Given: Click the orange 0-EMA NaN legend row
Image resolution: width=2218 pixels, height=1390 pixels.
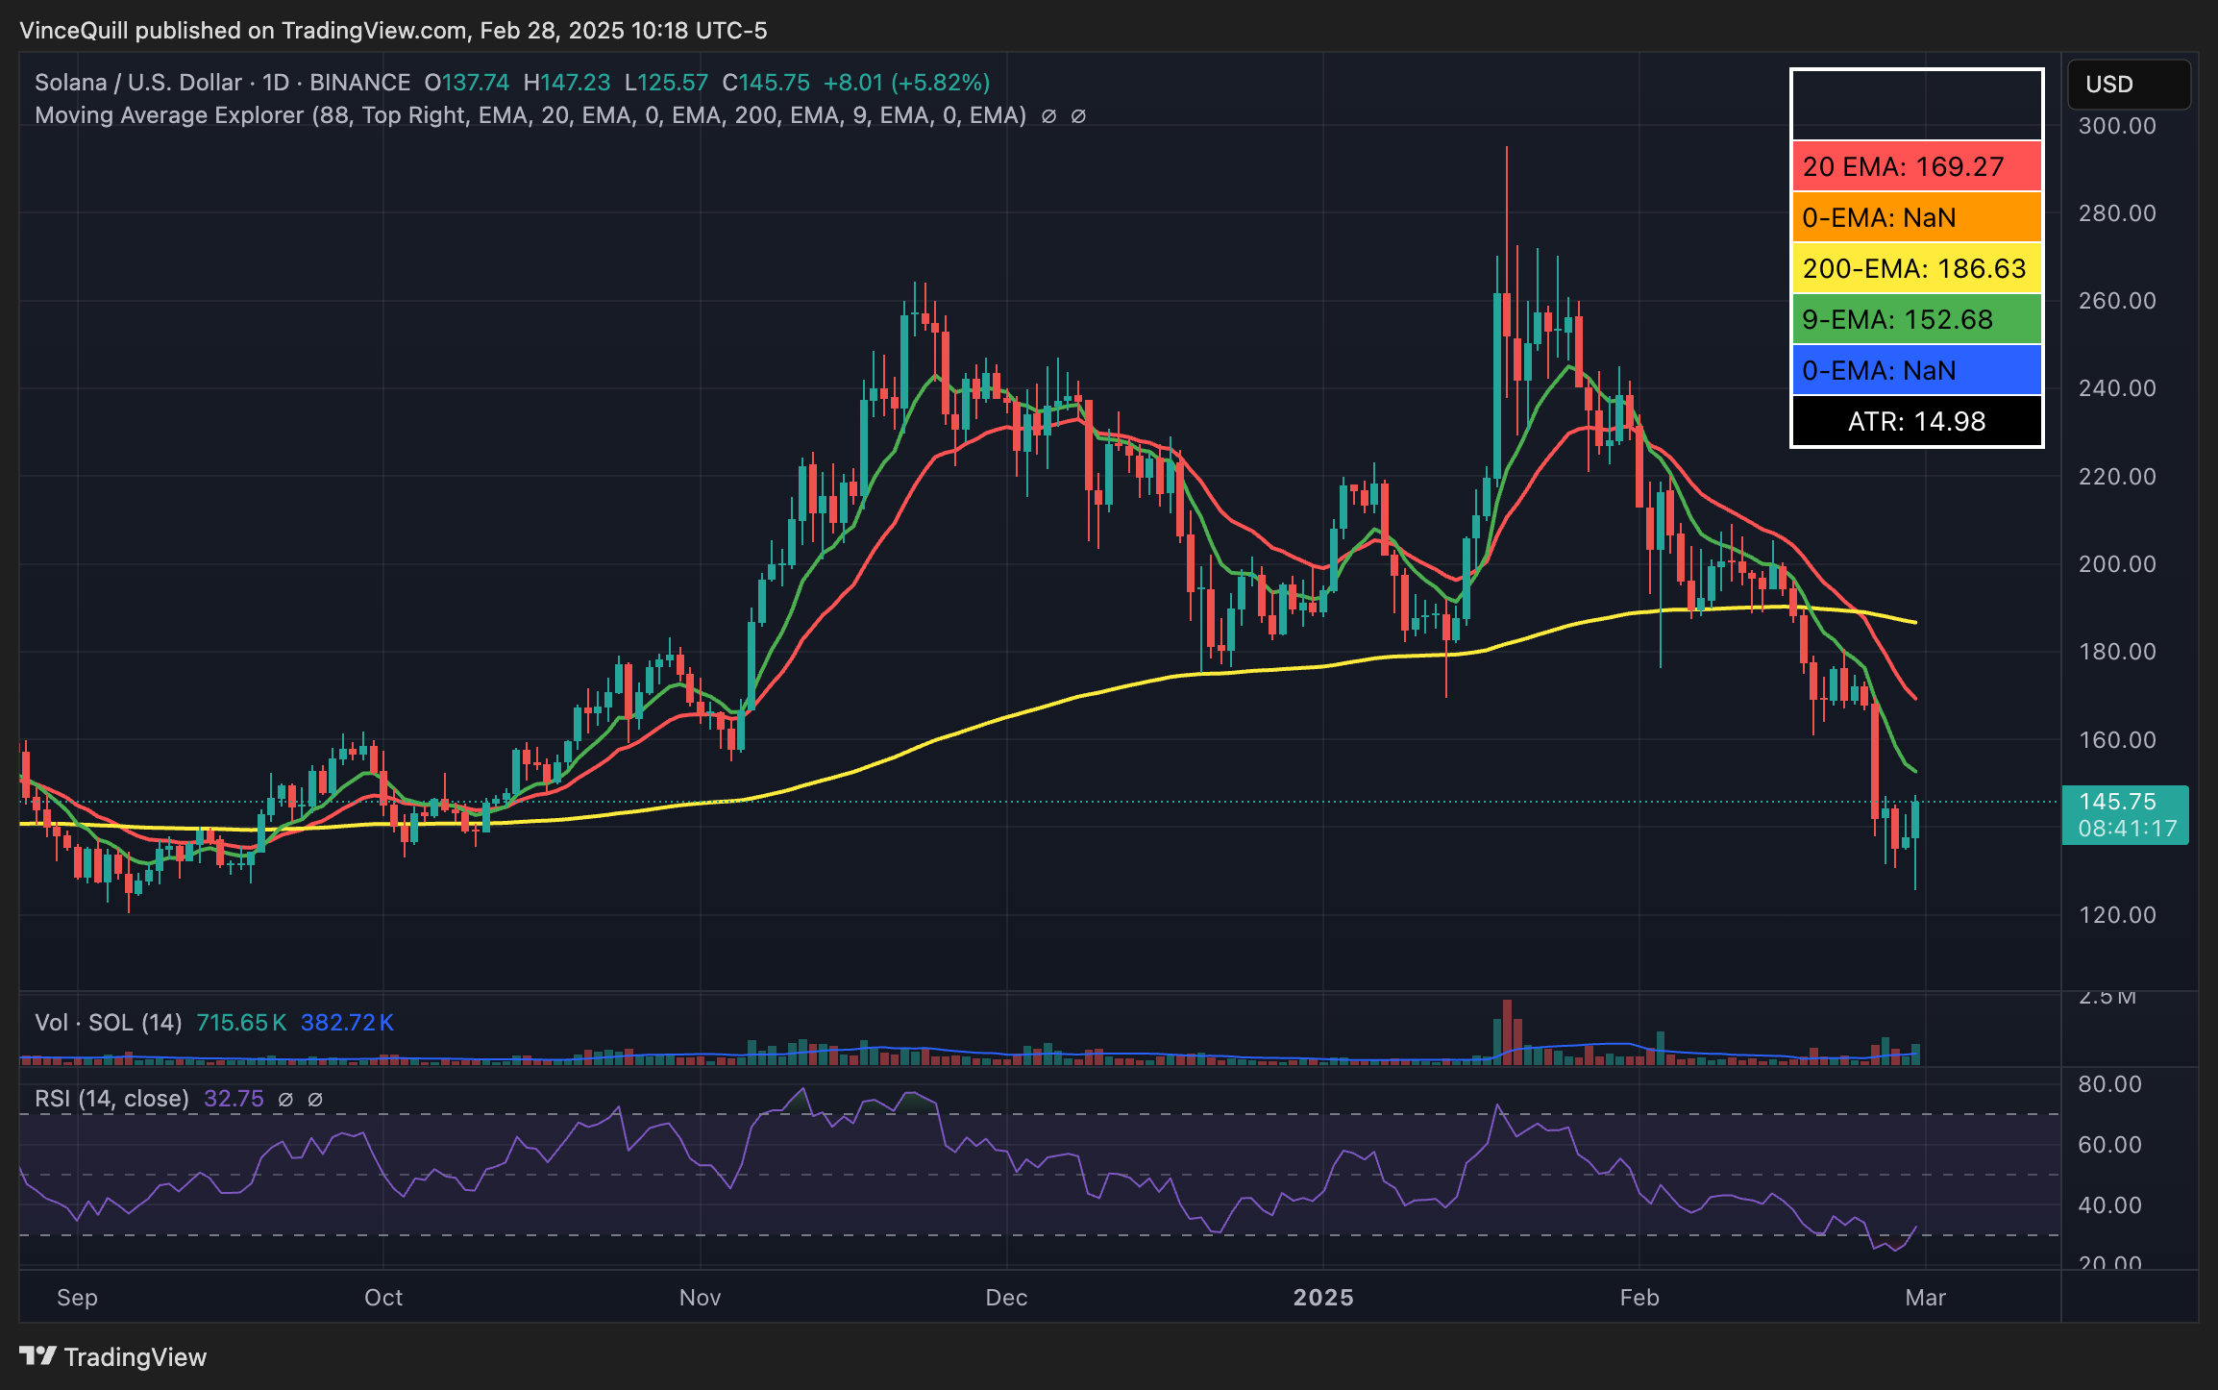Looking at the screenshot, I should pos(1916,217).
